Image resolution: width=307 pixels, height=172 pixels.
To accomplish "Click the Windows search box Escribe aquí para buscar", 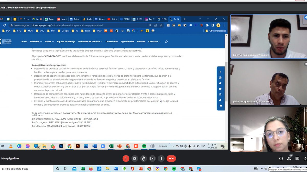I will click(x=27, y=169).
